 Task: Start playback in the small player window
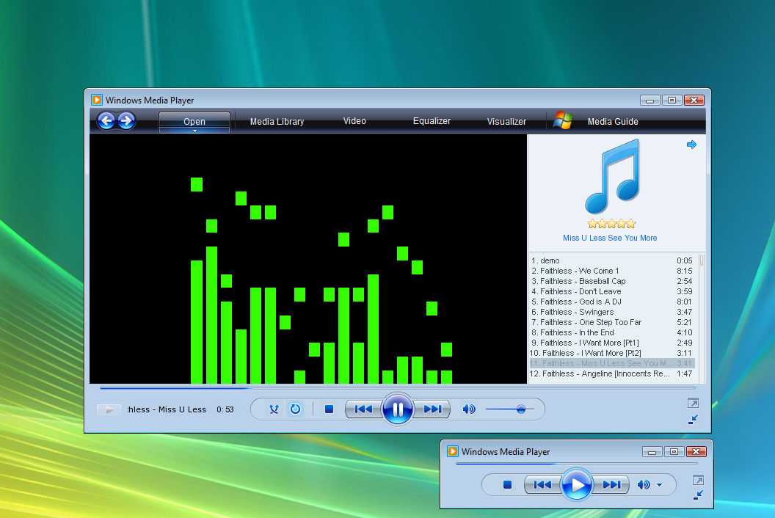[x=576, y=485]
